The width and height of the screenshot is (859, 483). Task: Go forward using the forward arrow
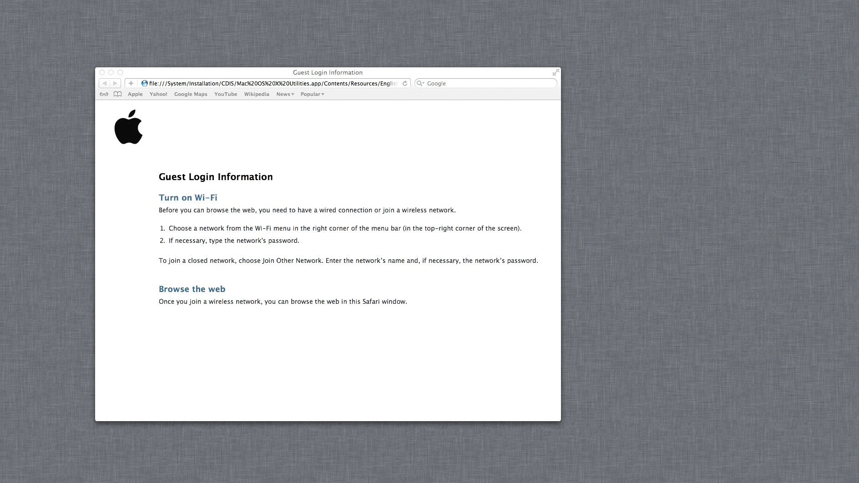[115, 83]
